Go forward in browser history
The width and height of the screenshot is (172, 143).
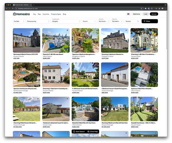pyautogui.click(x=10, y=8)
